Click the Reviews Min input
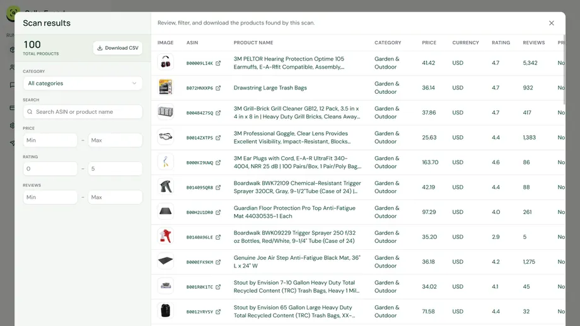The image size is (580, 326). pyautogui.click(x=50, y=197)
